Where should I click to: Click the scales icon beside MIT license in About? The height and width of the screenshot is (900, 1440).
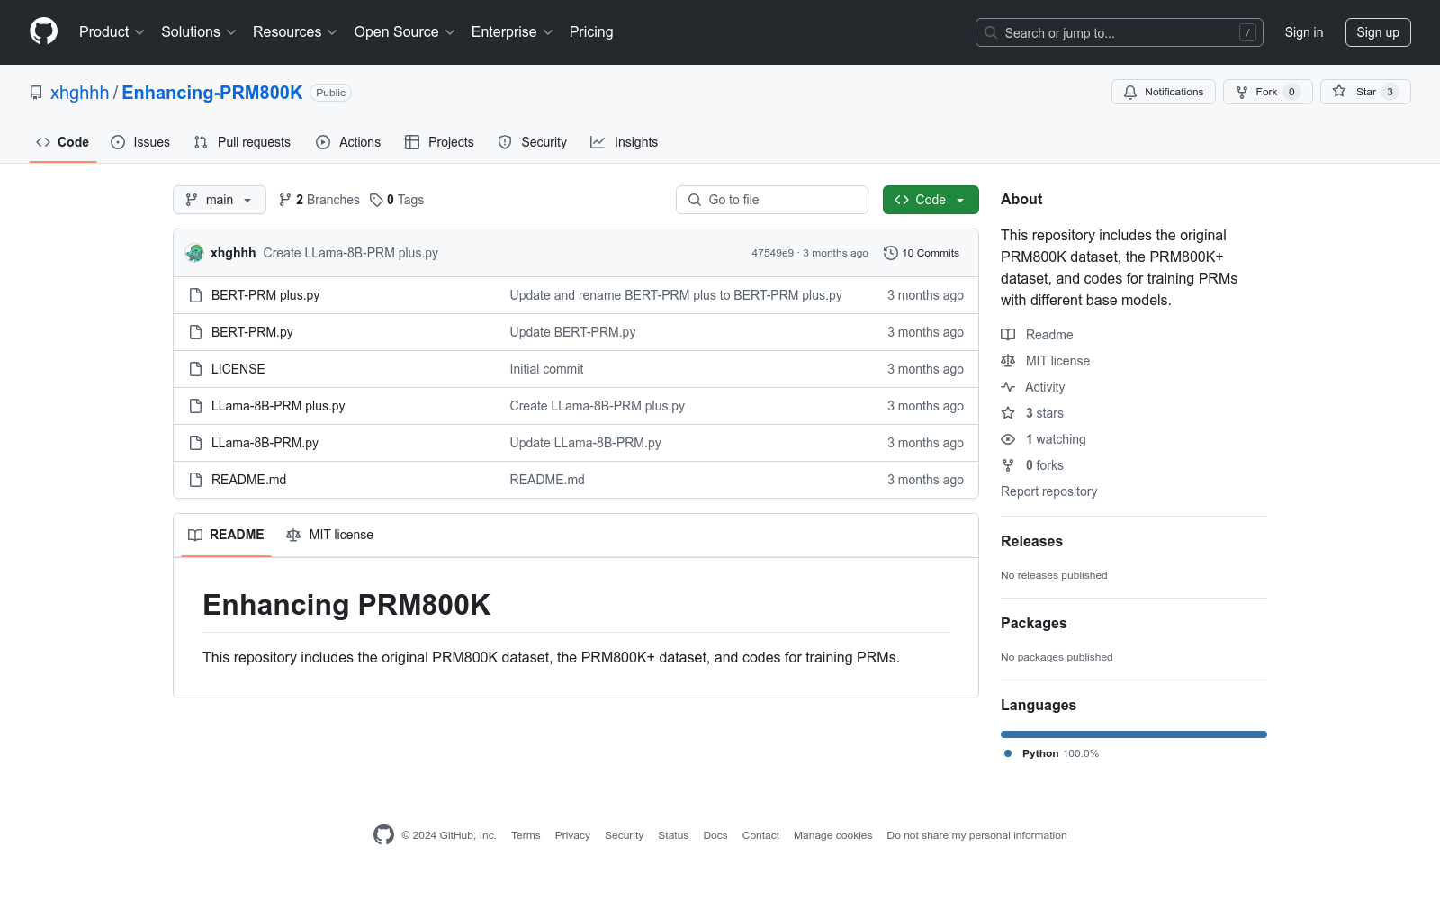[x=1008, y=361]
